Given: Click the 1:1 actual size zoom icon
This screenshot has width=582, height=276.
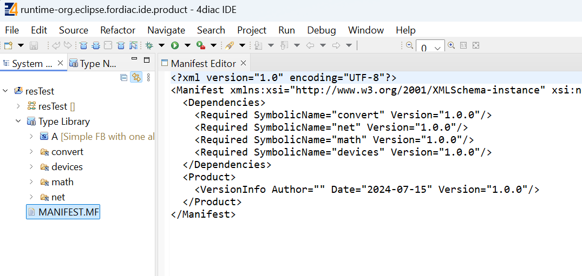Looking at the screenshot, I should click(x=463, y=45).
